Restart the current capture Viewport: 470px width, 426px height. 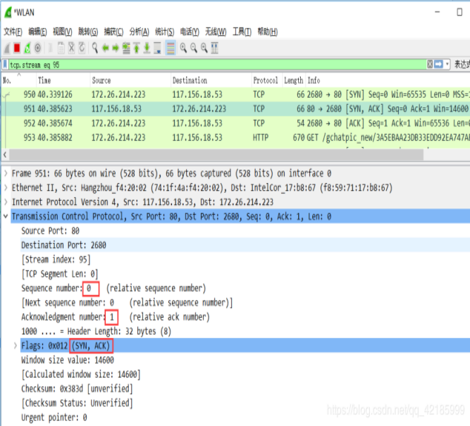click(x=27, y=48)
